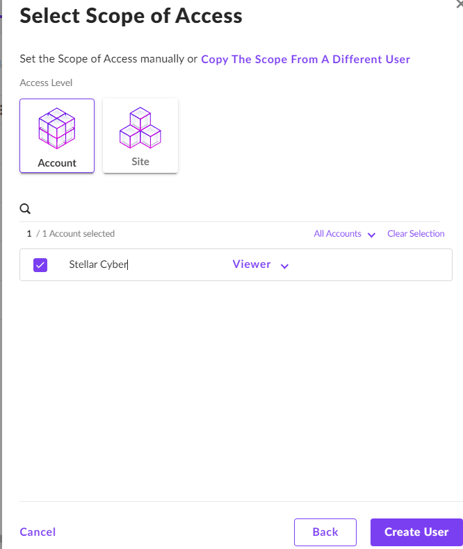Select the Account access level label
The width and height of the screenshot is (463, 549).
point(57,163)
